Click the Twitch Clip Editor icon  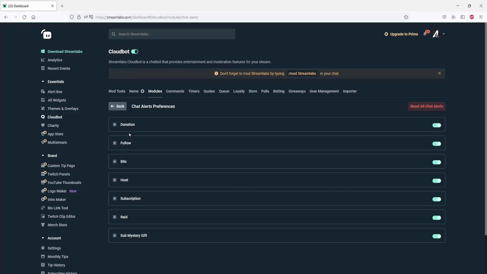pos(43,216)
